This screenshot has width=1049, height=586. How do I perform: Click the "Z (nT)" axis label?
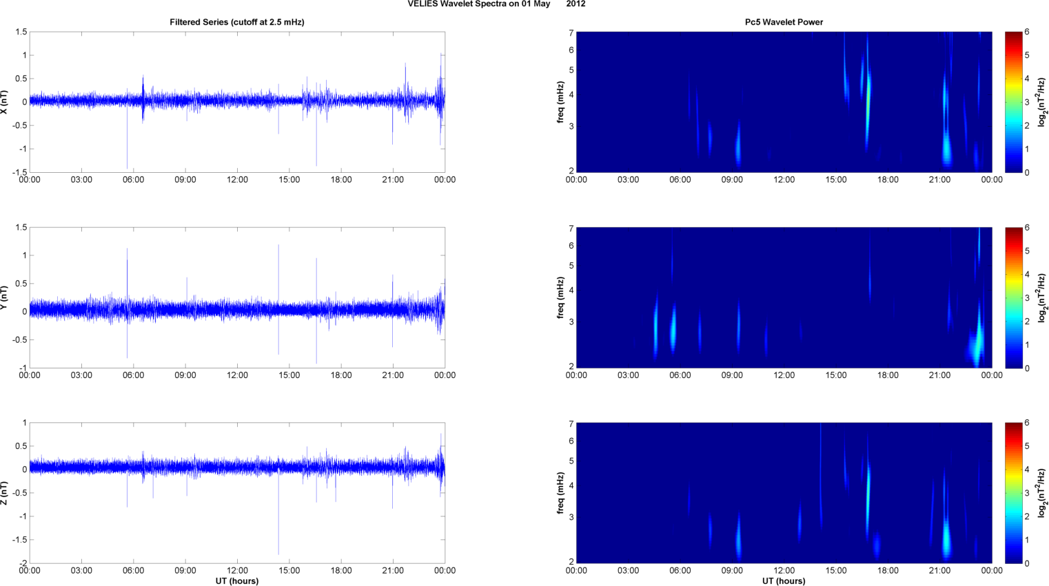point(5,493)
